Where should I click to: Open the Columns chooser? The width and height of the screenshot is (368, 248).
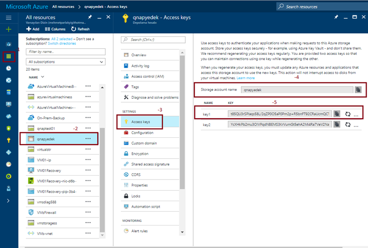(55, 29)
